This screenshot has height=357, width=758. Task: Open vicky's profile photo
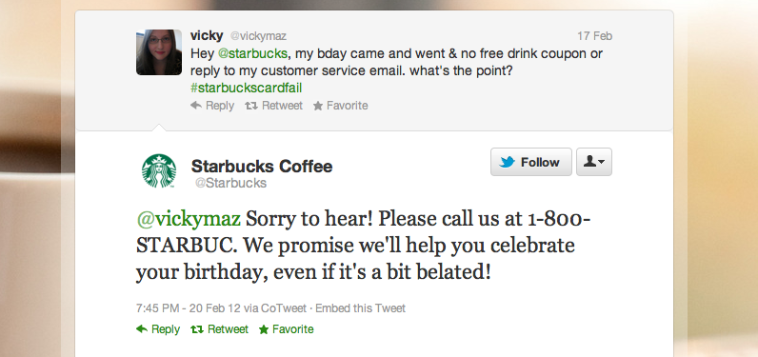159,52
